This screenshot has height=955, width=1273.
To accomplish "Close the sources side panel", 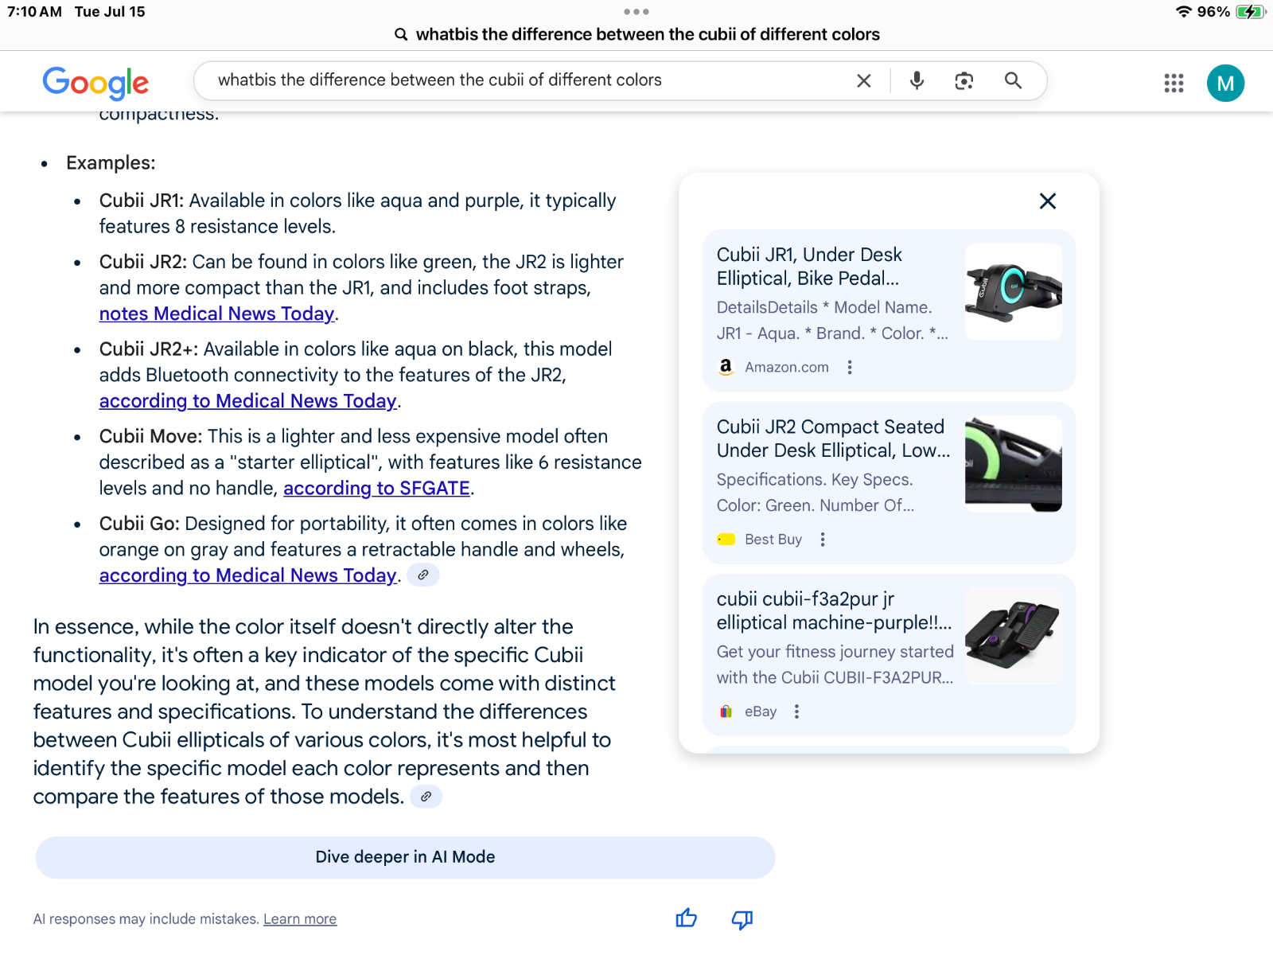I will tap(1048, 201).
